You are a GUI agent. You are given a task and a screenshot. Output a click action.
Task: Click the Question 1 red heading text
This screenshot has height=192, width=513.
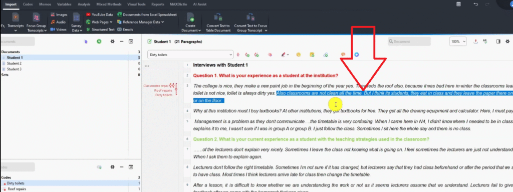click(266, 76)
